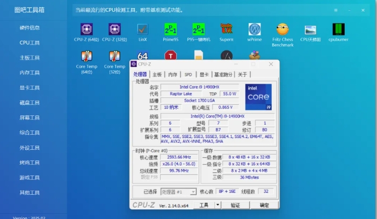Click the 36 MBytes L3 cache value

[x=249, y=178]
